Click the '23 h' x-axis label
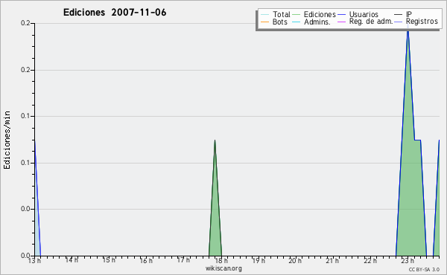The height and width of the screenshot is (275, 447). [408, 260]
